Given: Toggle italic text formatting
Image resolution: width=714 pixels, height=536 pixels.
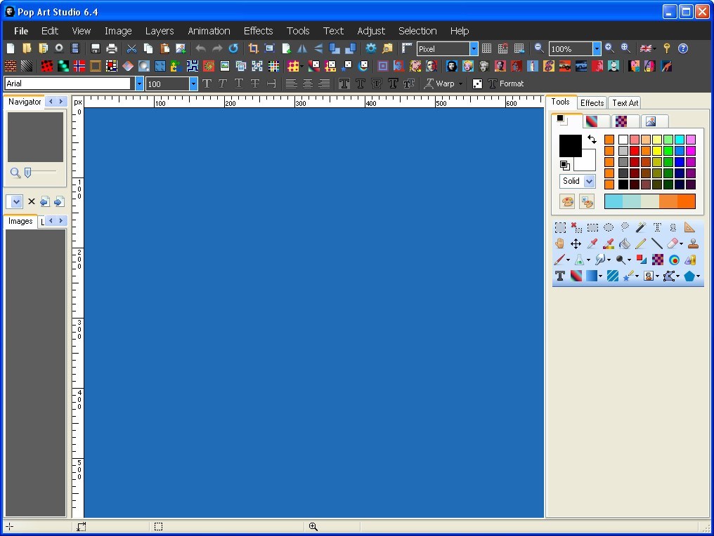Looking at the screenshot, I should coord(221,83).
